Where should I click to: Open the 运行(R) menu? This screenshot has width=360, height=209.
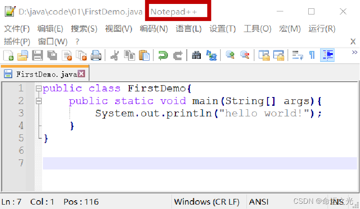322,29
